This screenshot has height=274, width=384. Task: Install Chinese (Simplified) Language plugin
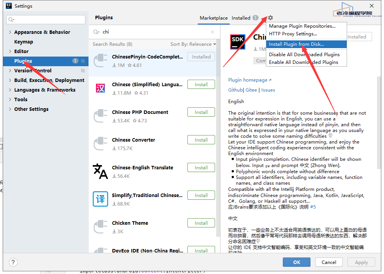201,85
